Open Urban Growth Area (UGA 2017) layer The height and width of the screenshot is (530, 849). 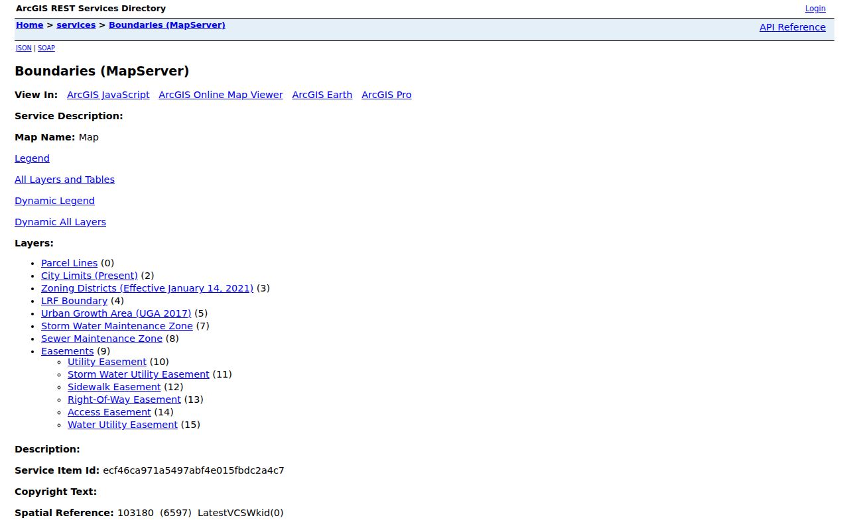116,313
